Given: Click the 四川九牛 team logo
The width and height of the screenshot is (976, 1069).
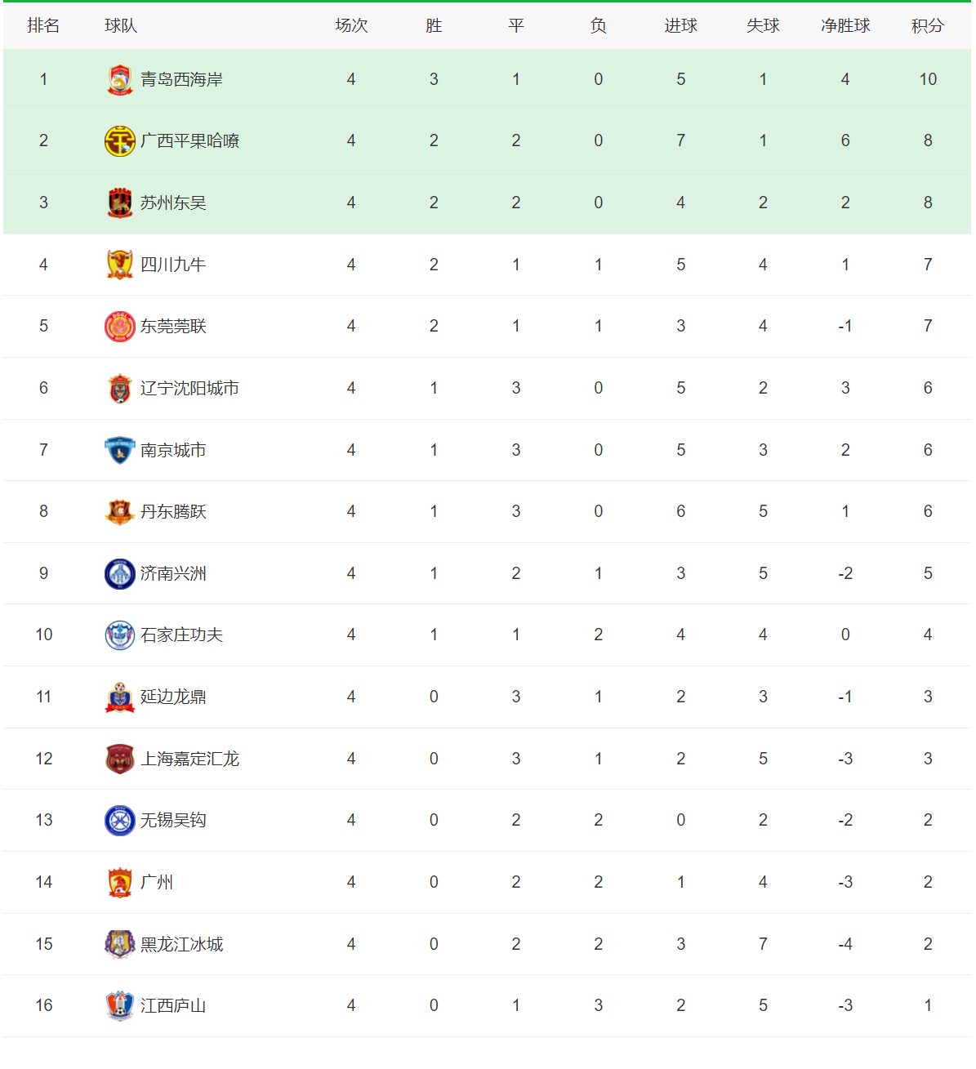Looking at the screenshot, I should coord(120,265).
